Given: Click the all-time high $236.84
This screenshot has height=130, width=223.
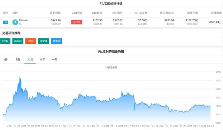Looking at the screenshot, I should [x=169, y=20].
